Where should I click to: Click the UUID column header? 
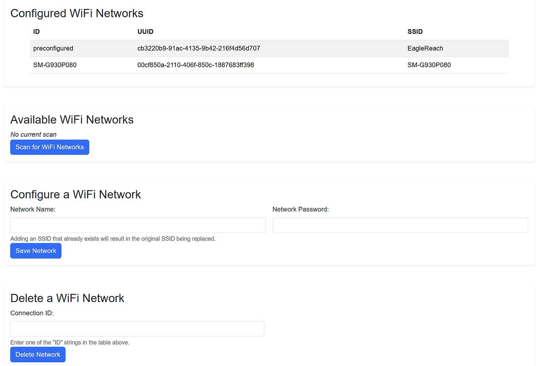coord(145,31)
